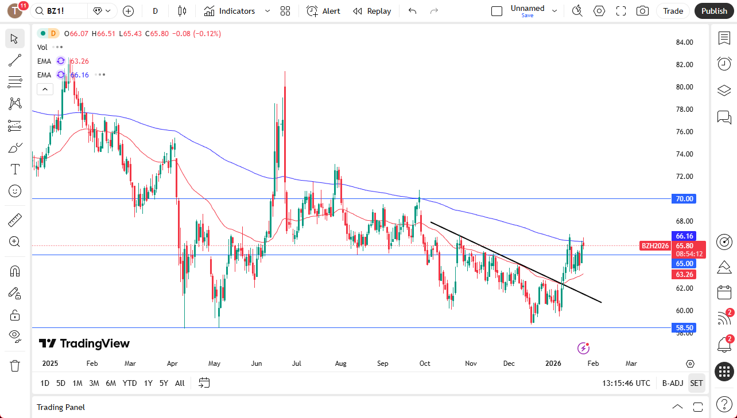
Task: Start bar Replay mode
Action: [372, 11]
